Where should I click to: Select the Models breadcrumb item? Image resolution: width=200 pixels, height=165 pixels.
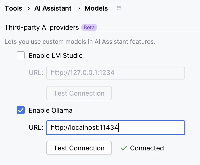96,8
